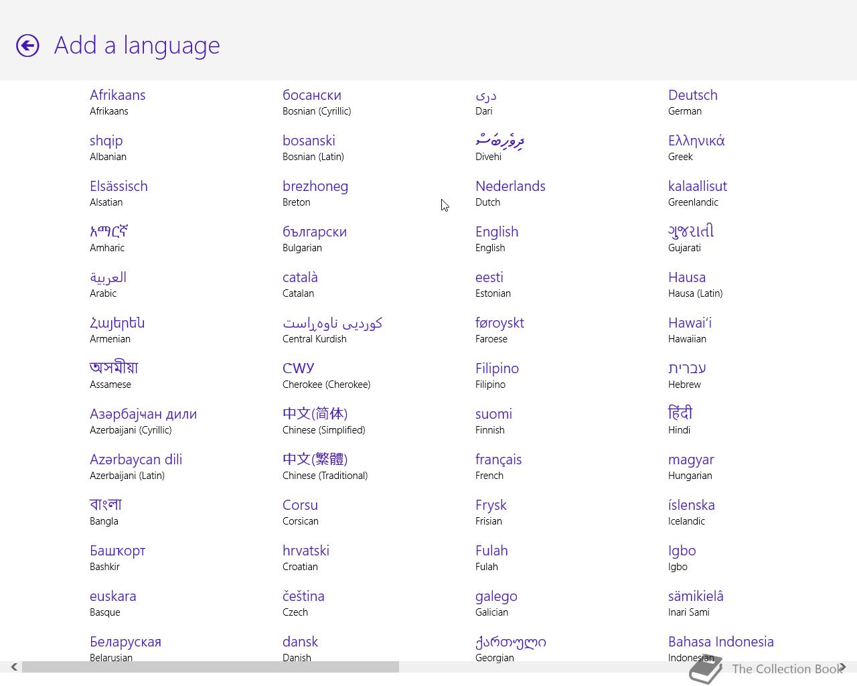Image resolution: width=857 pixels, height=686 pixels.
Task: Pick Bahasa Indonesia
Action: [721, 648]
